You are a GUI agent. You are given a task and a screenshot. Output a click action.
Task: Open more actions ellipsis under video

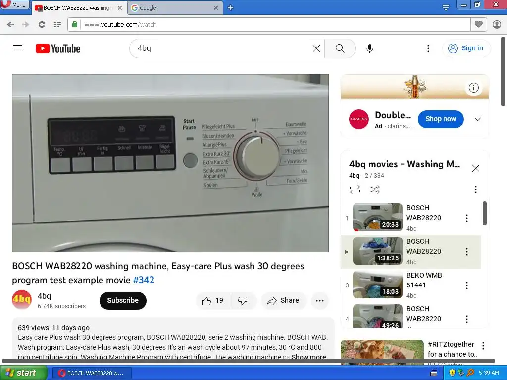coord(320,301)
